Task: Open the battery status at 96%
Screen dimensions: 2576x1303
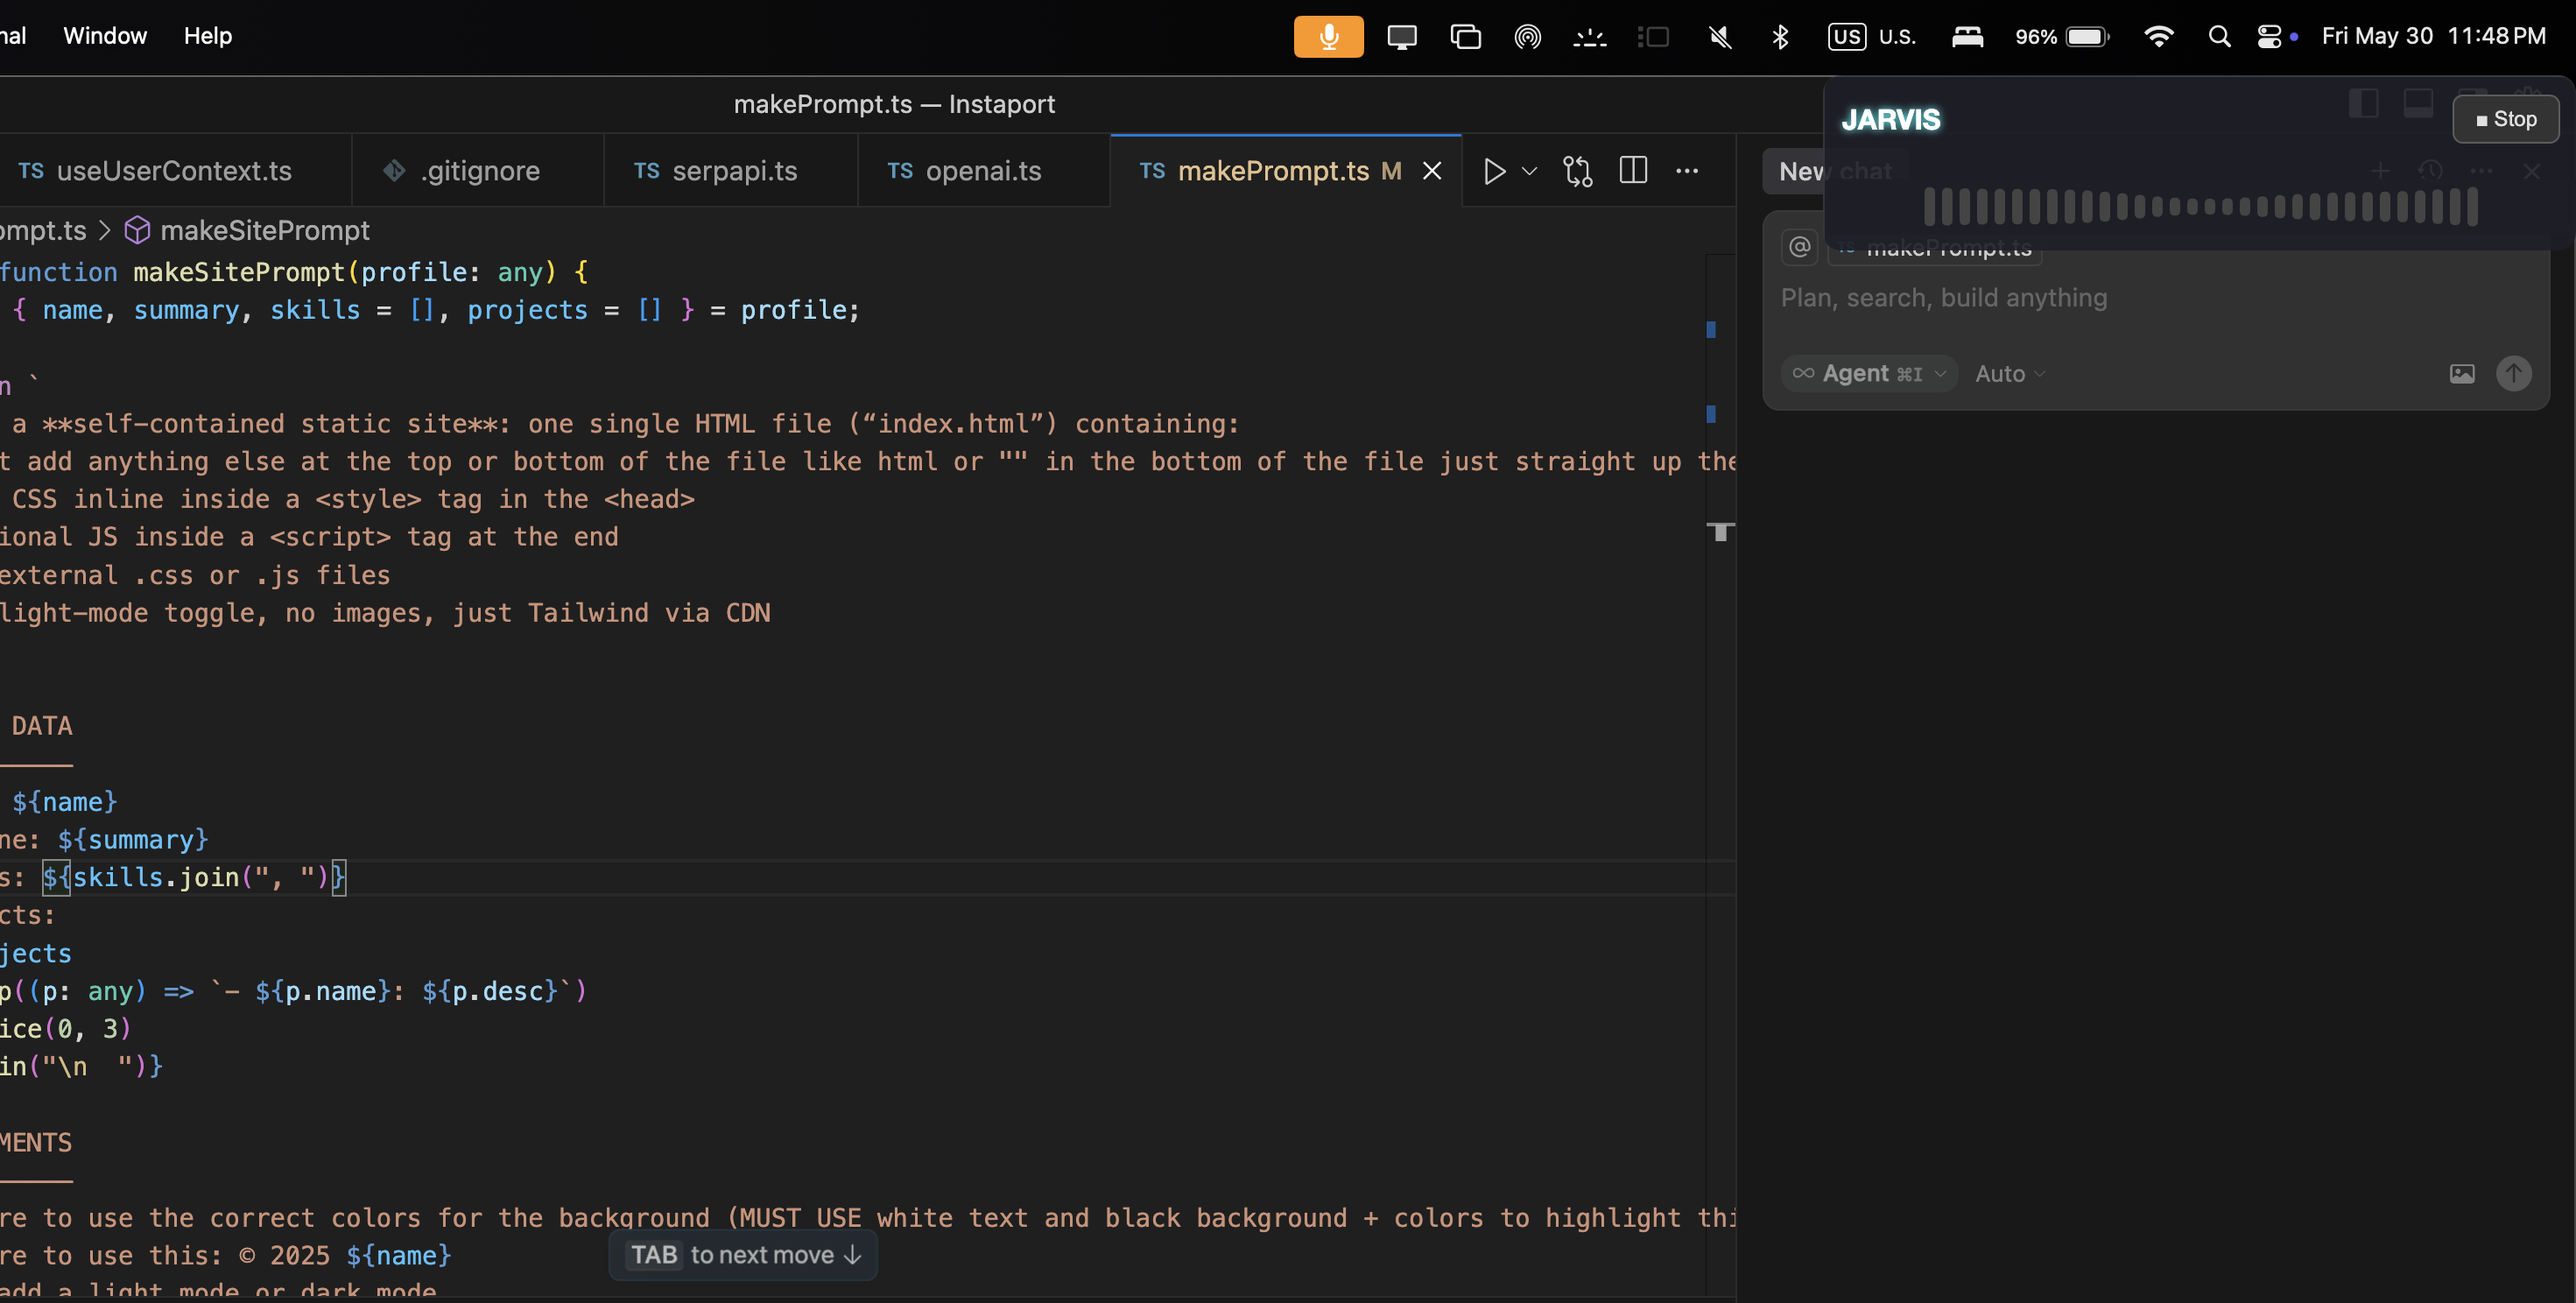Action: [2062, 37]
